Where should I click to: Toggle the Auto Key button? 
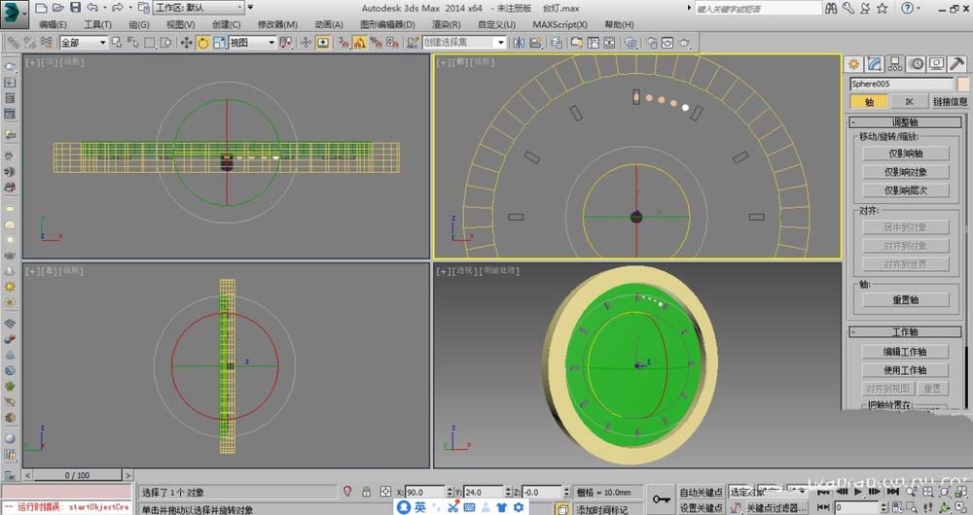tap(701, 493)
